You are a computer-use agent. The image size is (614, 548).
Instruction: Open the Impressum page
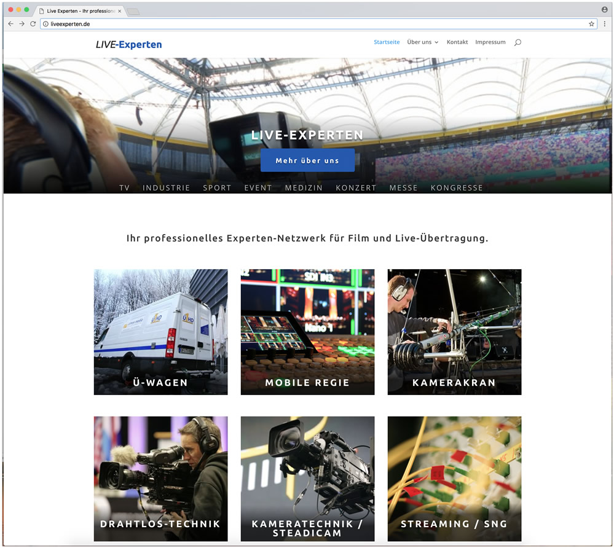[490, 42]
